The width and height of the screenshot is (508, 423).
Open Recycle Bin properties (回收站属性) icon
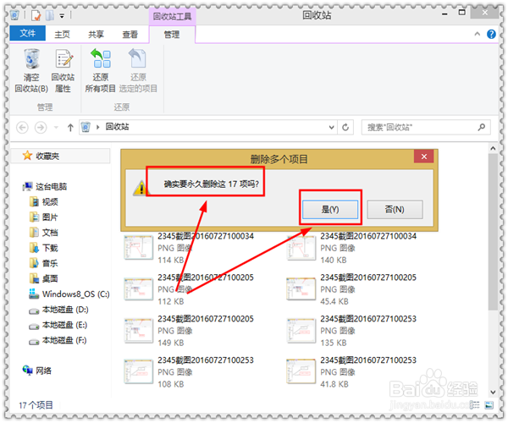pos(63,59)
